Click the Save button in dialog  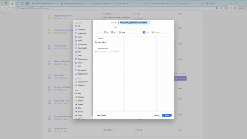pos(167,115)
